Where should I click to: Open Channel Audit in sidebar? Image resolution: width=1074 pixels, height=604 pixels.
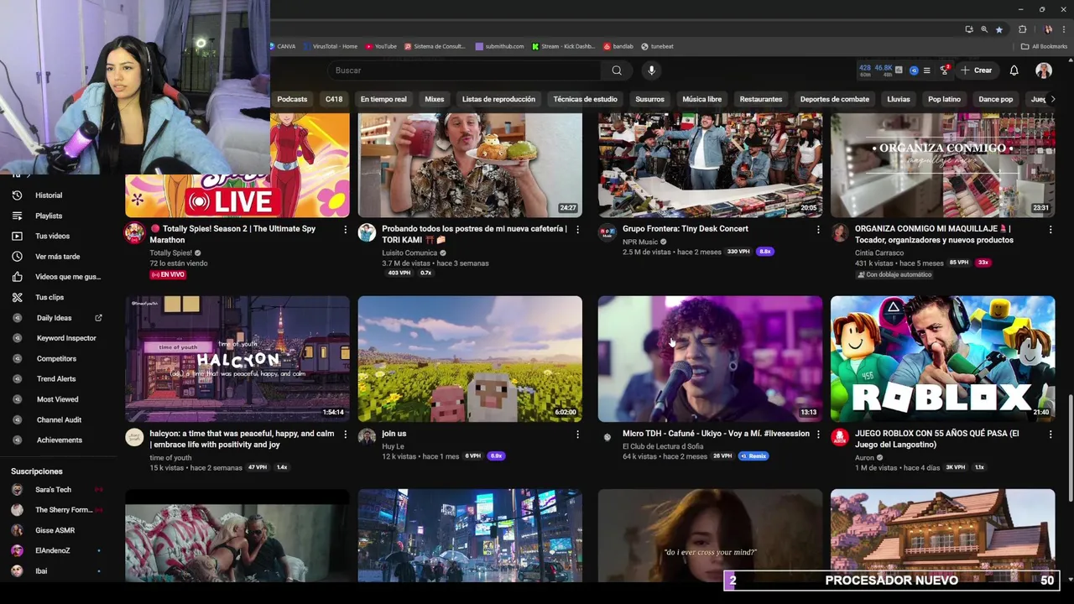tap(59, 419)
